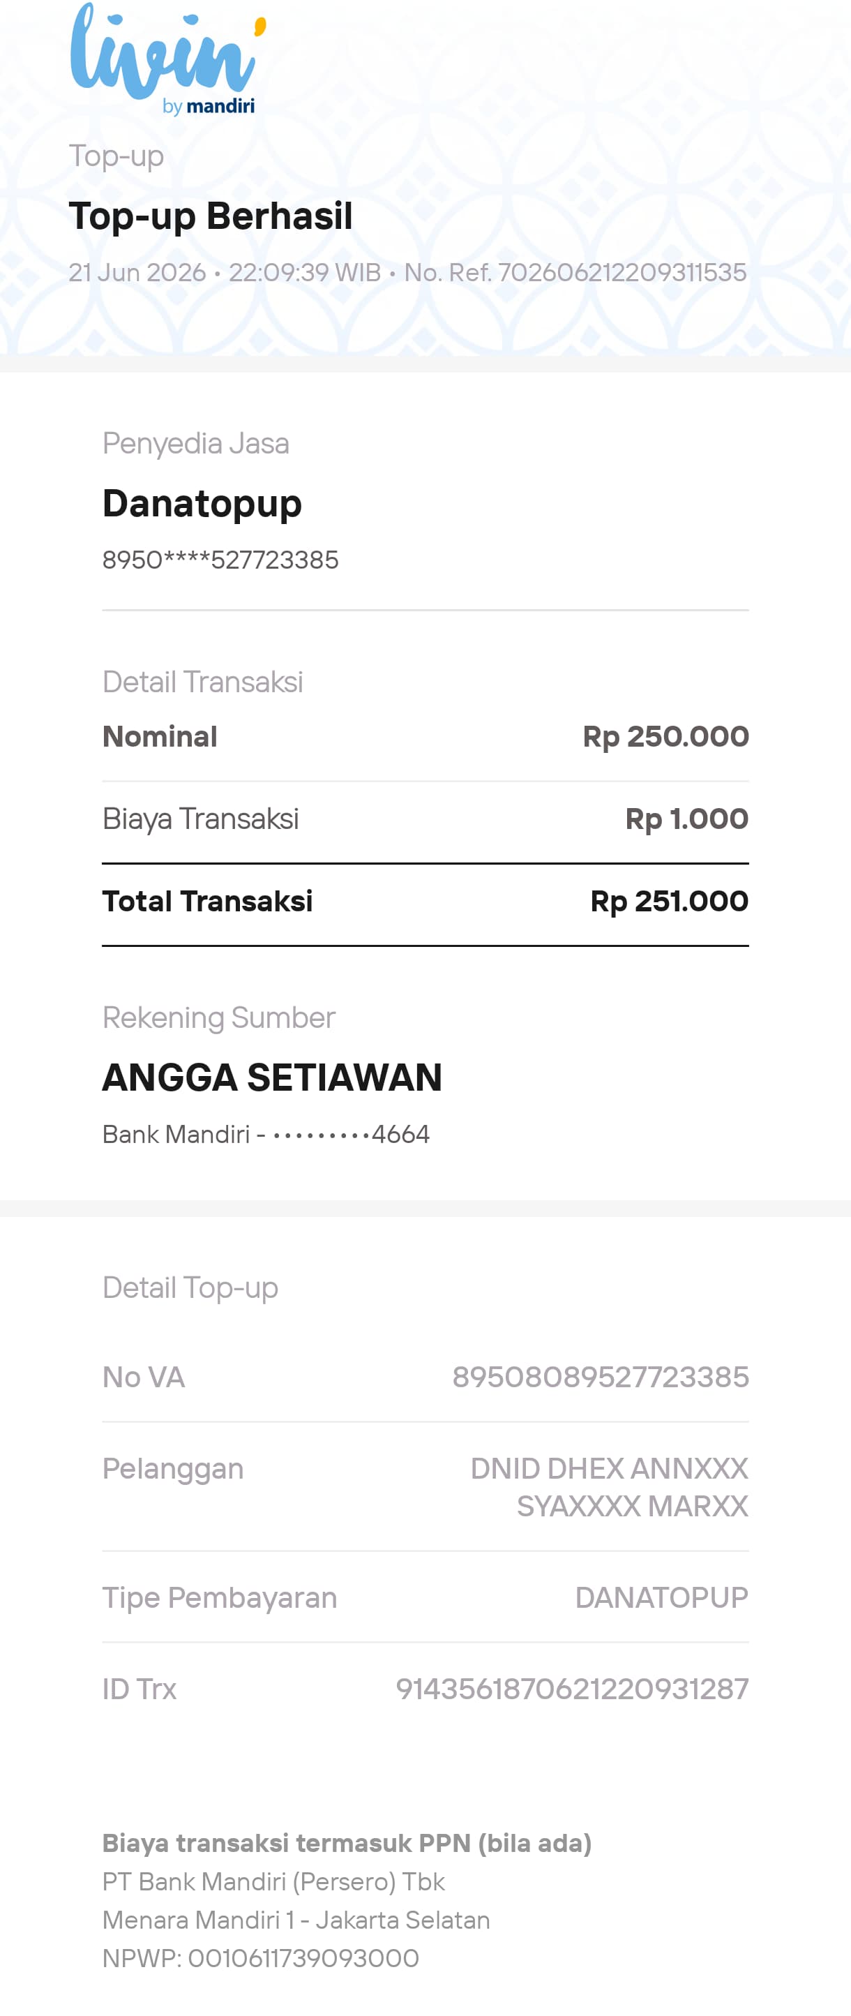The image size is (851, 2016).
Task: Tap the 21 Jun 2026 date text
Action: click(x=137, y=272)
